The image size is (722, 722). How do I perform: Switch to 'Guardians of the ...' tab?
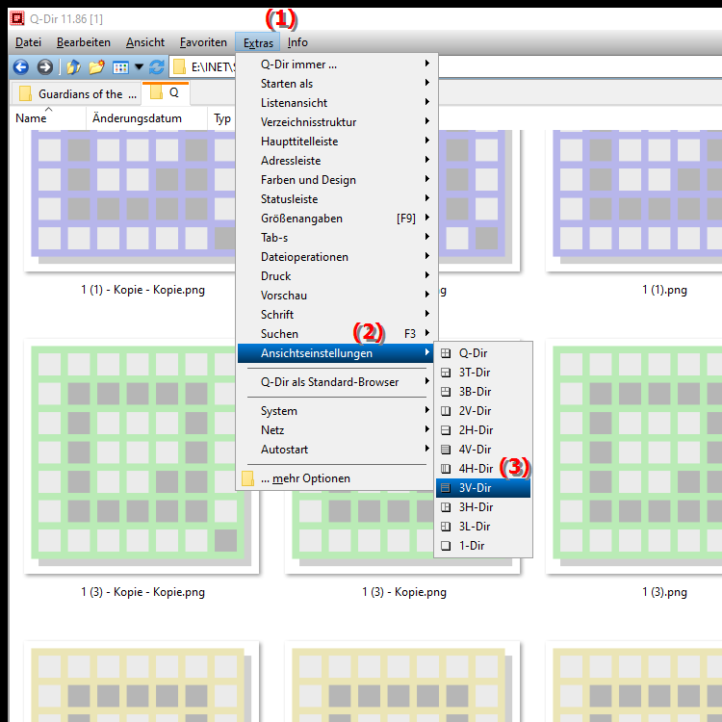[76, 94]
